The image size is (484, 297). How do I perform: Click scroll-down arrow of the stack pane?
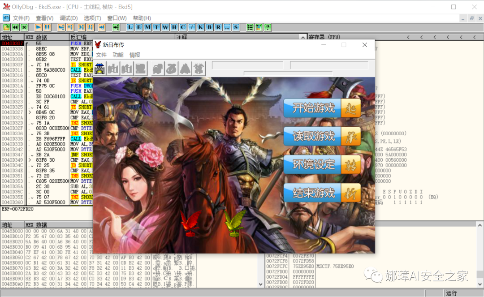pyautogui.click(x=480, y=284)
